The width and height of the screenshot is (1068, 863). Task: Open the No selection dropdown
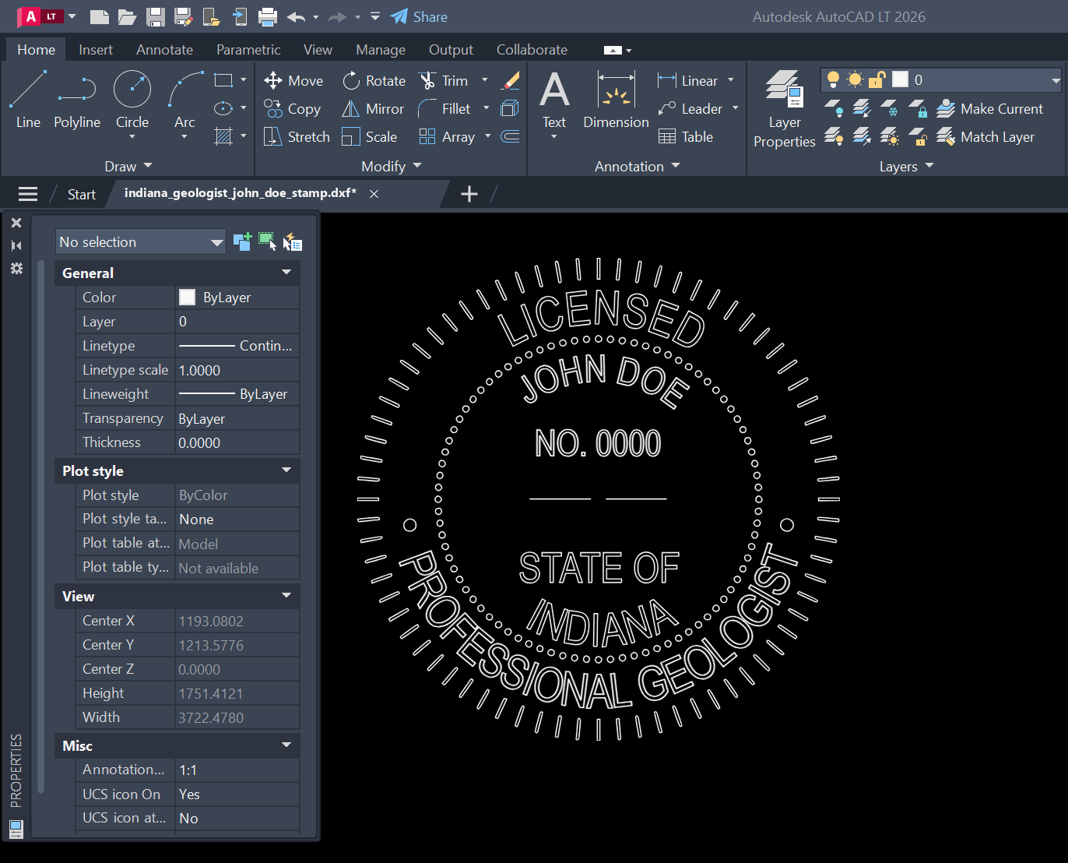(140, 241)
